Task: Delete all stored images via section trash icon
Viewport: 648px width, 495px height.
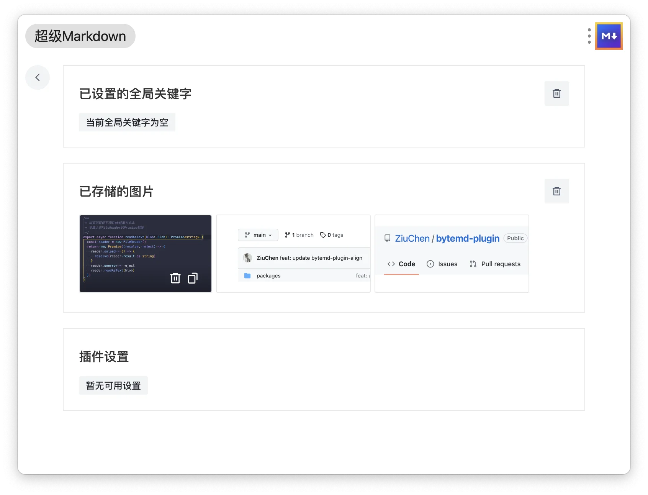Action: [x=556, y=191]
